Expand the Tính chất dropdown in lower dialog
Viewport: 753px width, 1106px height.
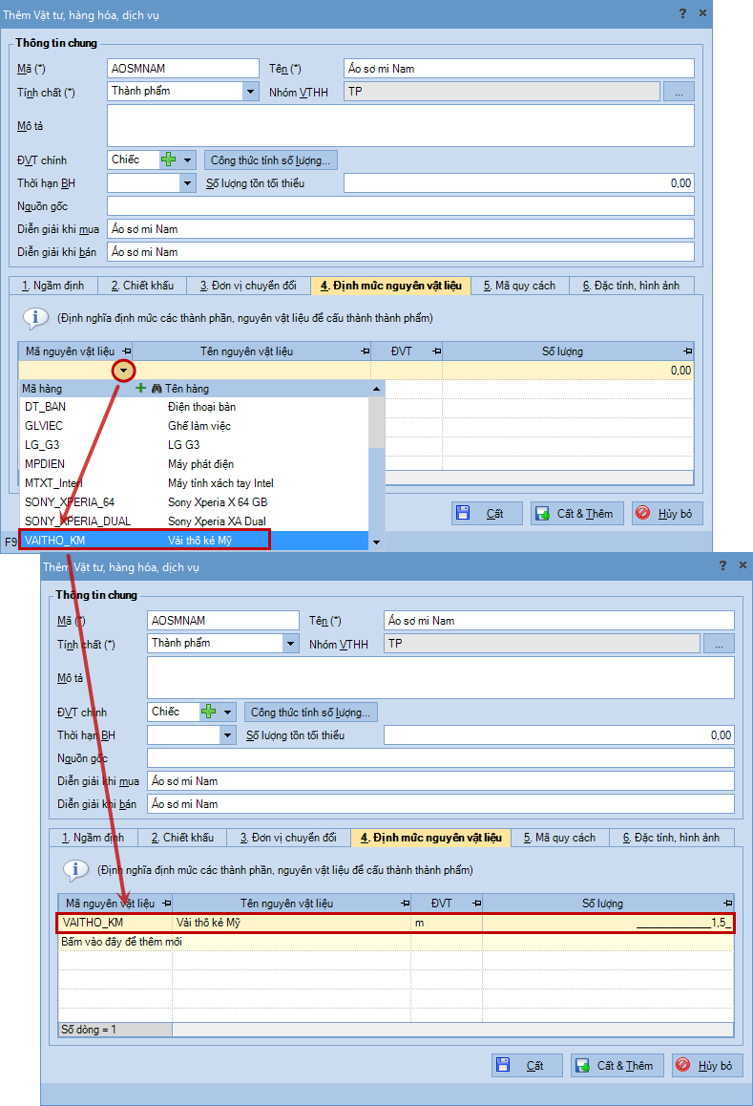pos(291,644)
